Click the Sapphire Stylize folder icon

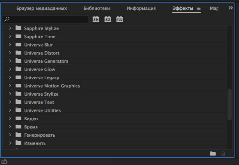pyautogui.click(x=18, y=28)
